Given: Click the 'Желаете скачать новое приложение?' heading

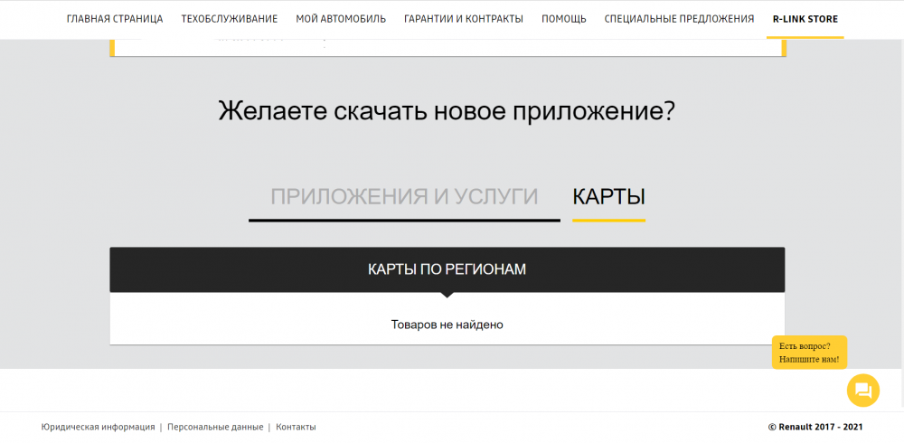Looking at the screenshot, I should pos(447,111).
